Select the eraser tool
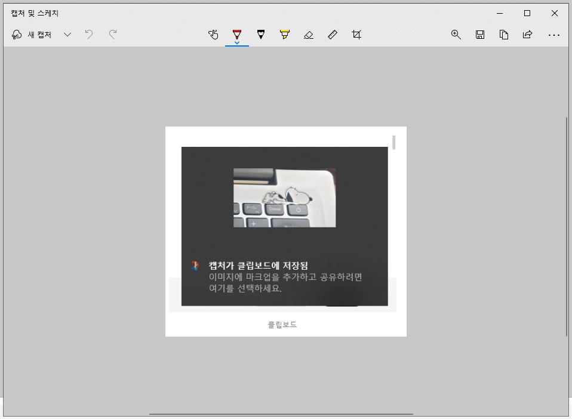The image size is (572, 419). tap(309, 34)
